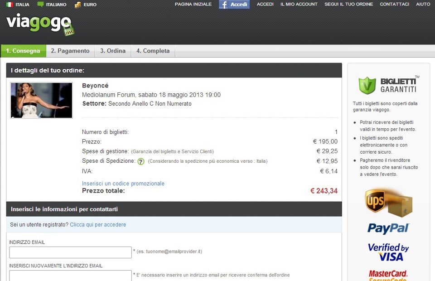
Task: Click the Spese di Spedizione label
Action: coord(109,161)
